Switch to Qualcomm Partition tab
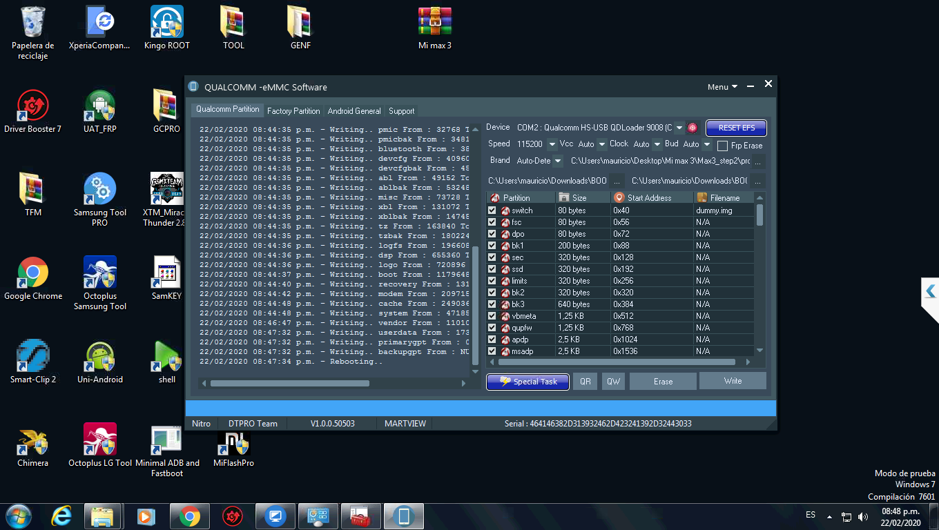Screen dimensions: 939x530 (x=227, y=110)
